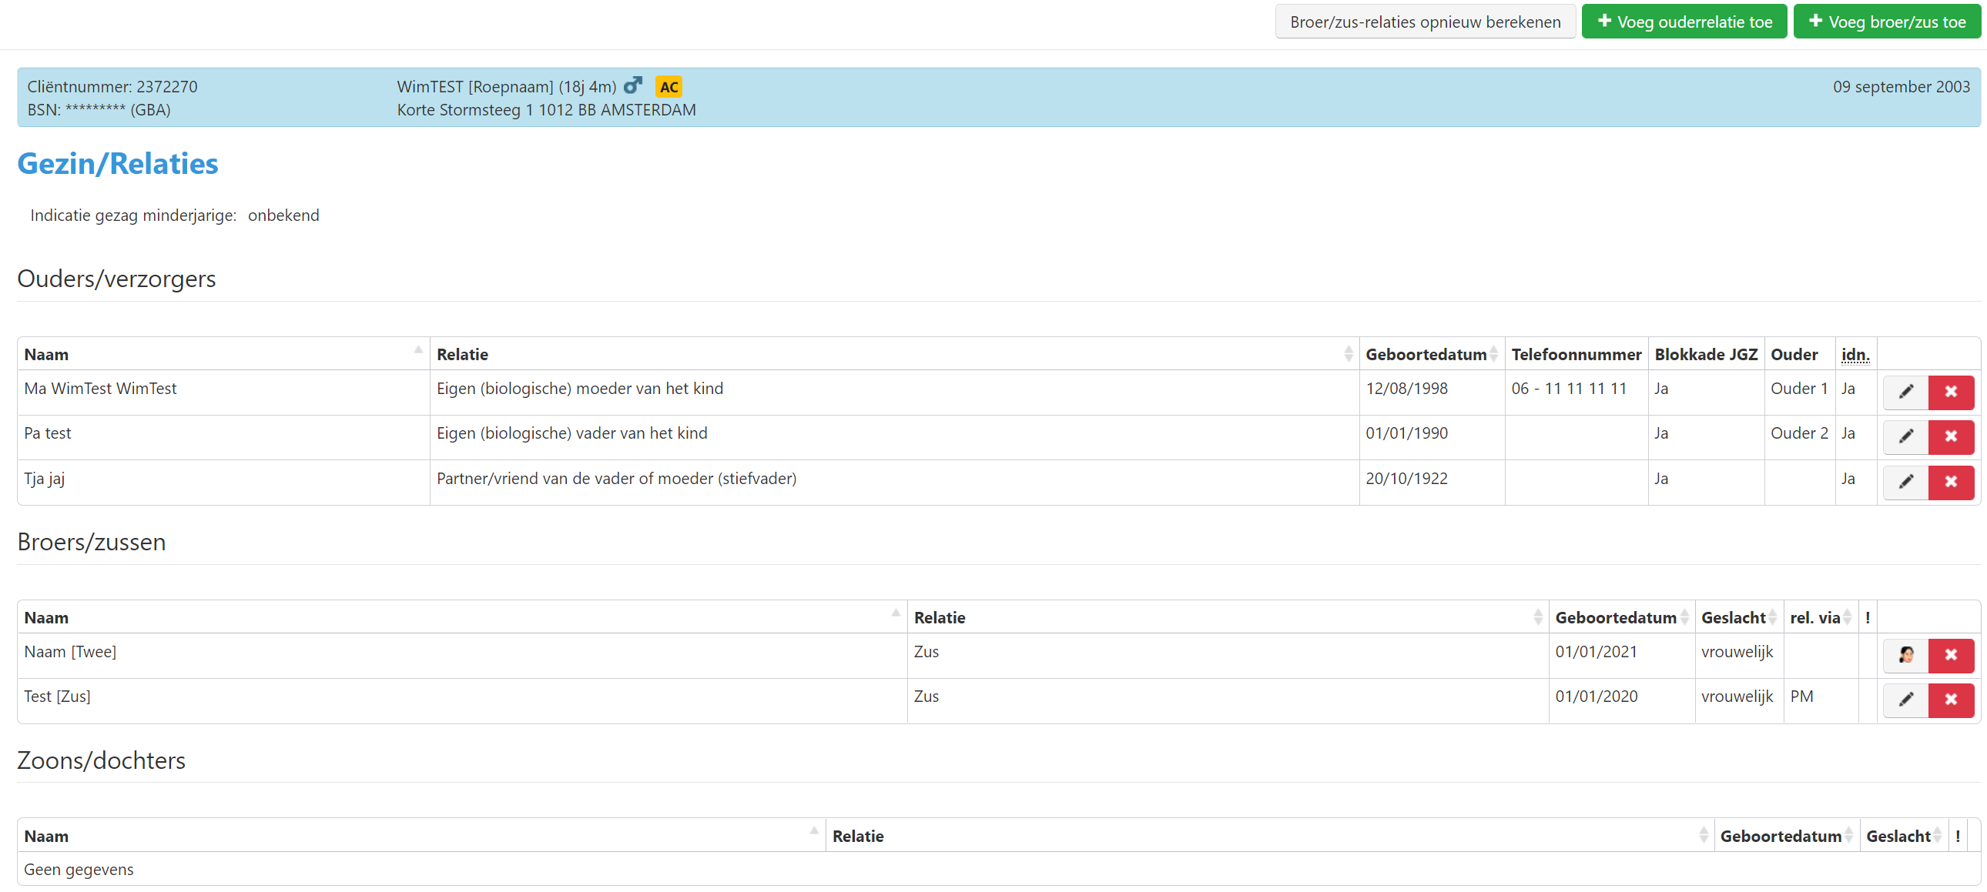Image resolution: width=1987 pixels, height=892 pixels.
Task: Edit the Tja jaj stepfather row
Action: 1905,482
